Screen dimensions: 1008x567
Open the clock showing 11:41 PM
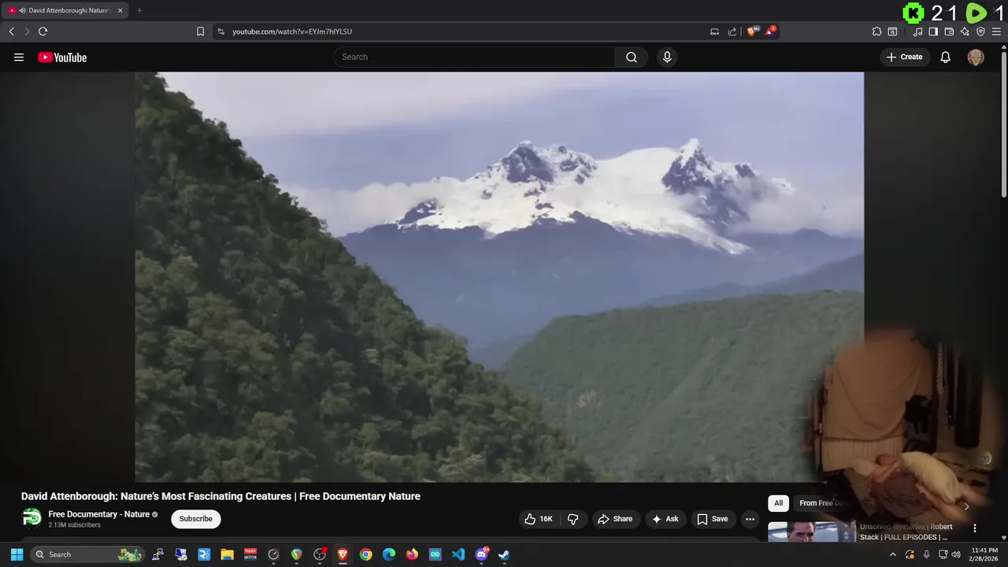pos(984,554)
